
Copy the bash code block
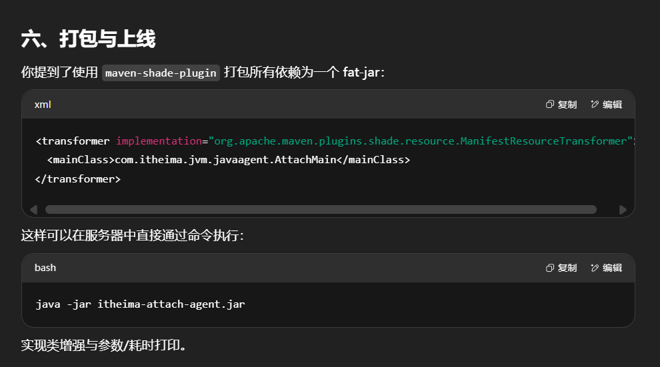tap(561, 268)
